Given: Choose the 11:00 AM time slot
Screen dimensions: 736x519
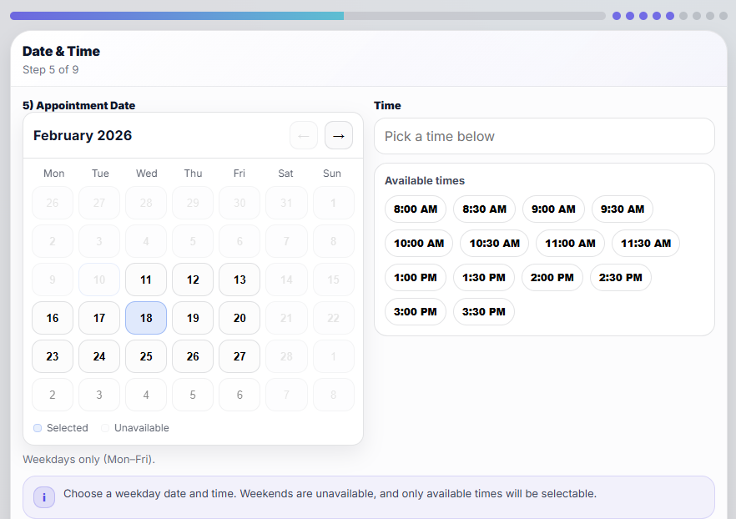Looking at the screenshot, I should 570,244.
